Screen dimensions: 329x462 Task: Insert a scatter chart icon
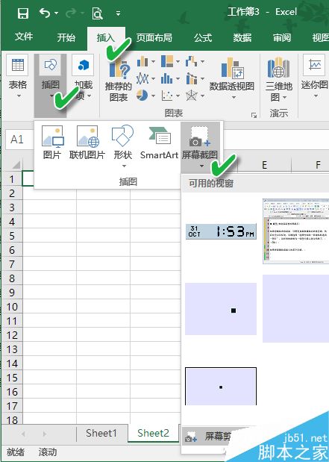[167, 96]
